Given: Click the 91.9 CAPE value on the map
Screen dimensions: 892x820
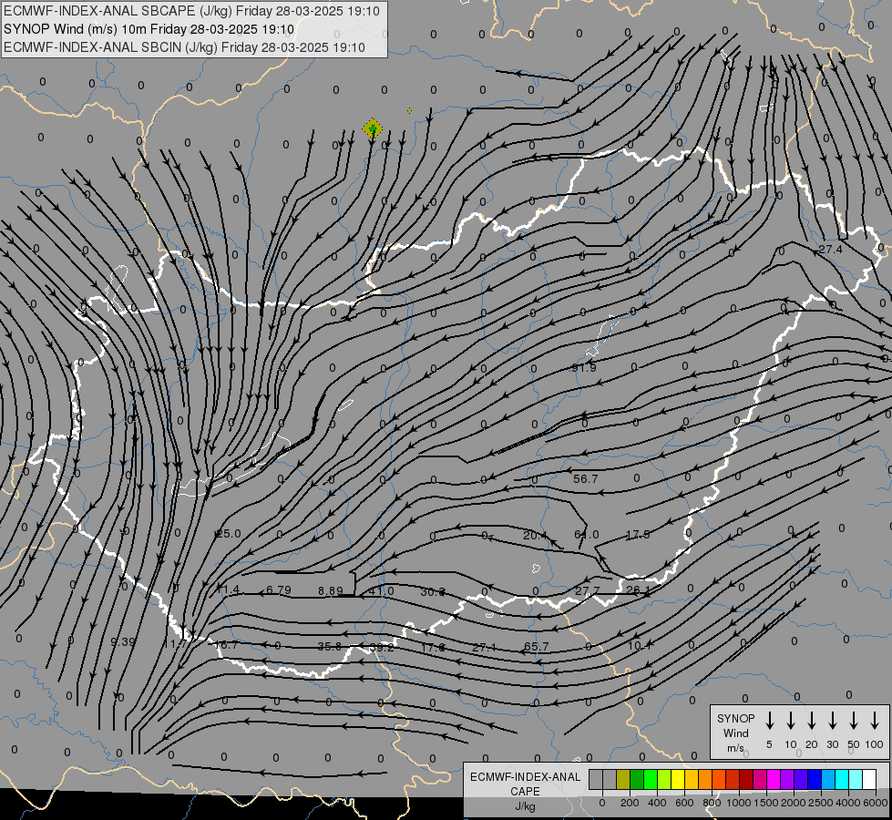Looking at the screenshot, I should (x=584, y=367).
